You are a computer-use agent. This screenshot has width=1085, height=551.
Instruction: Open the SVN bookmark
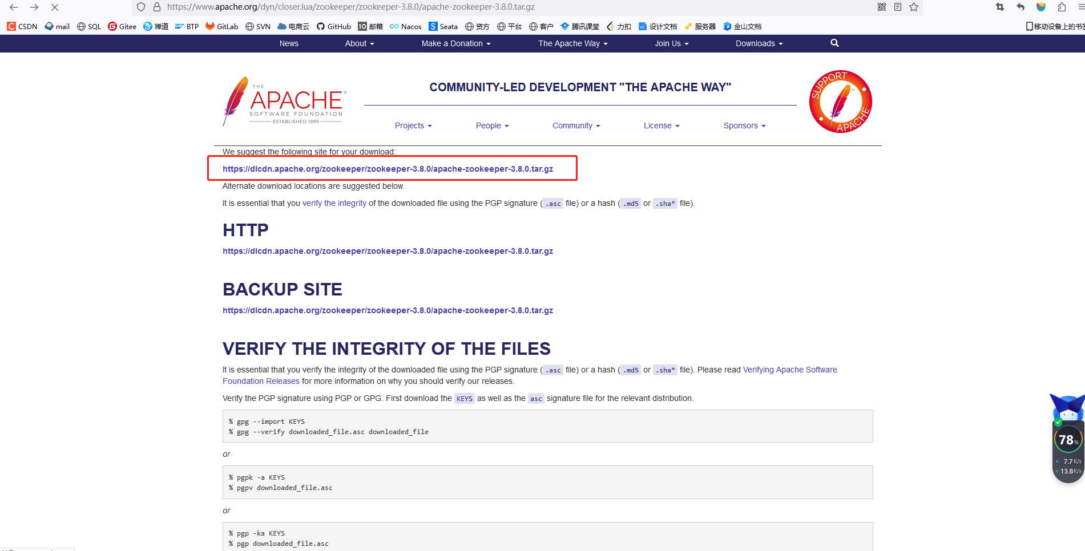point(258,26)
